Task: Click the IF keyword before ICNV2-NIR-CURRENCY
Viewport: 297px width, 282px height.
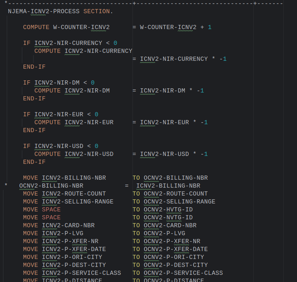Action: [27, 43]
